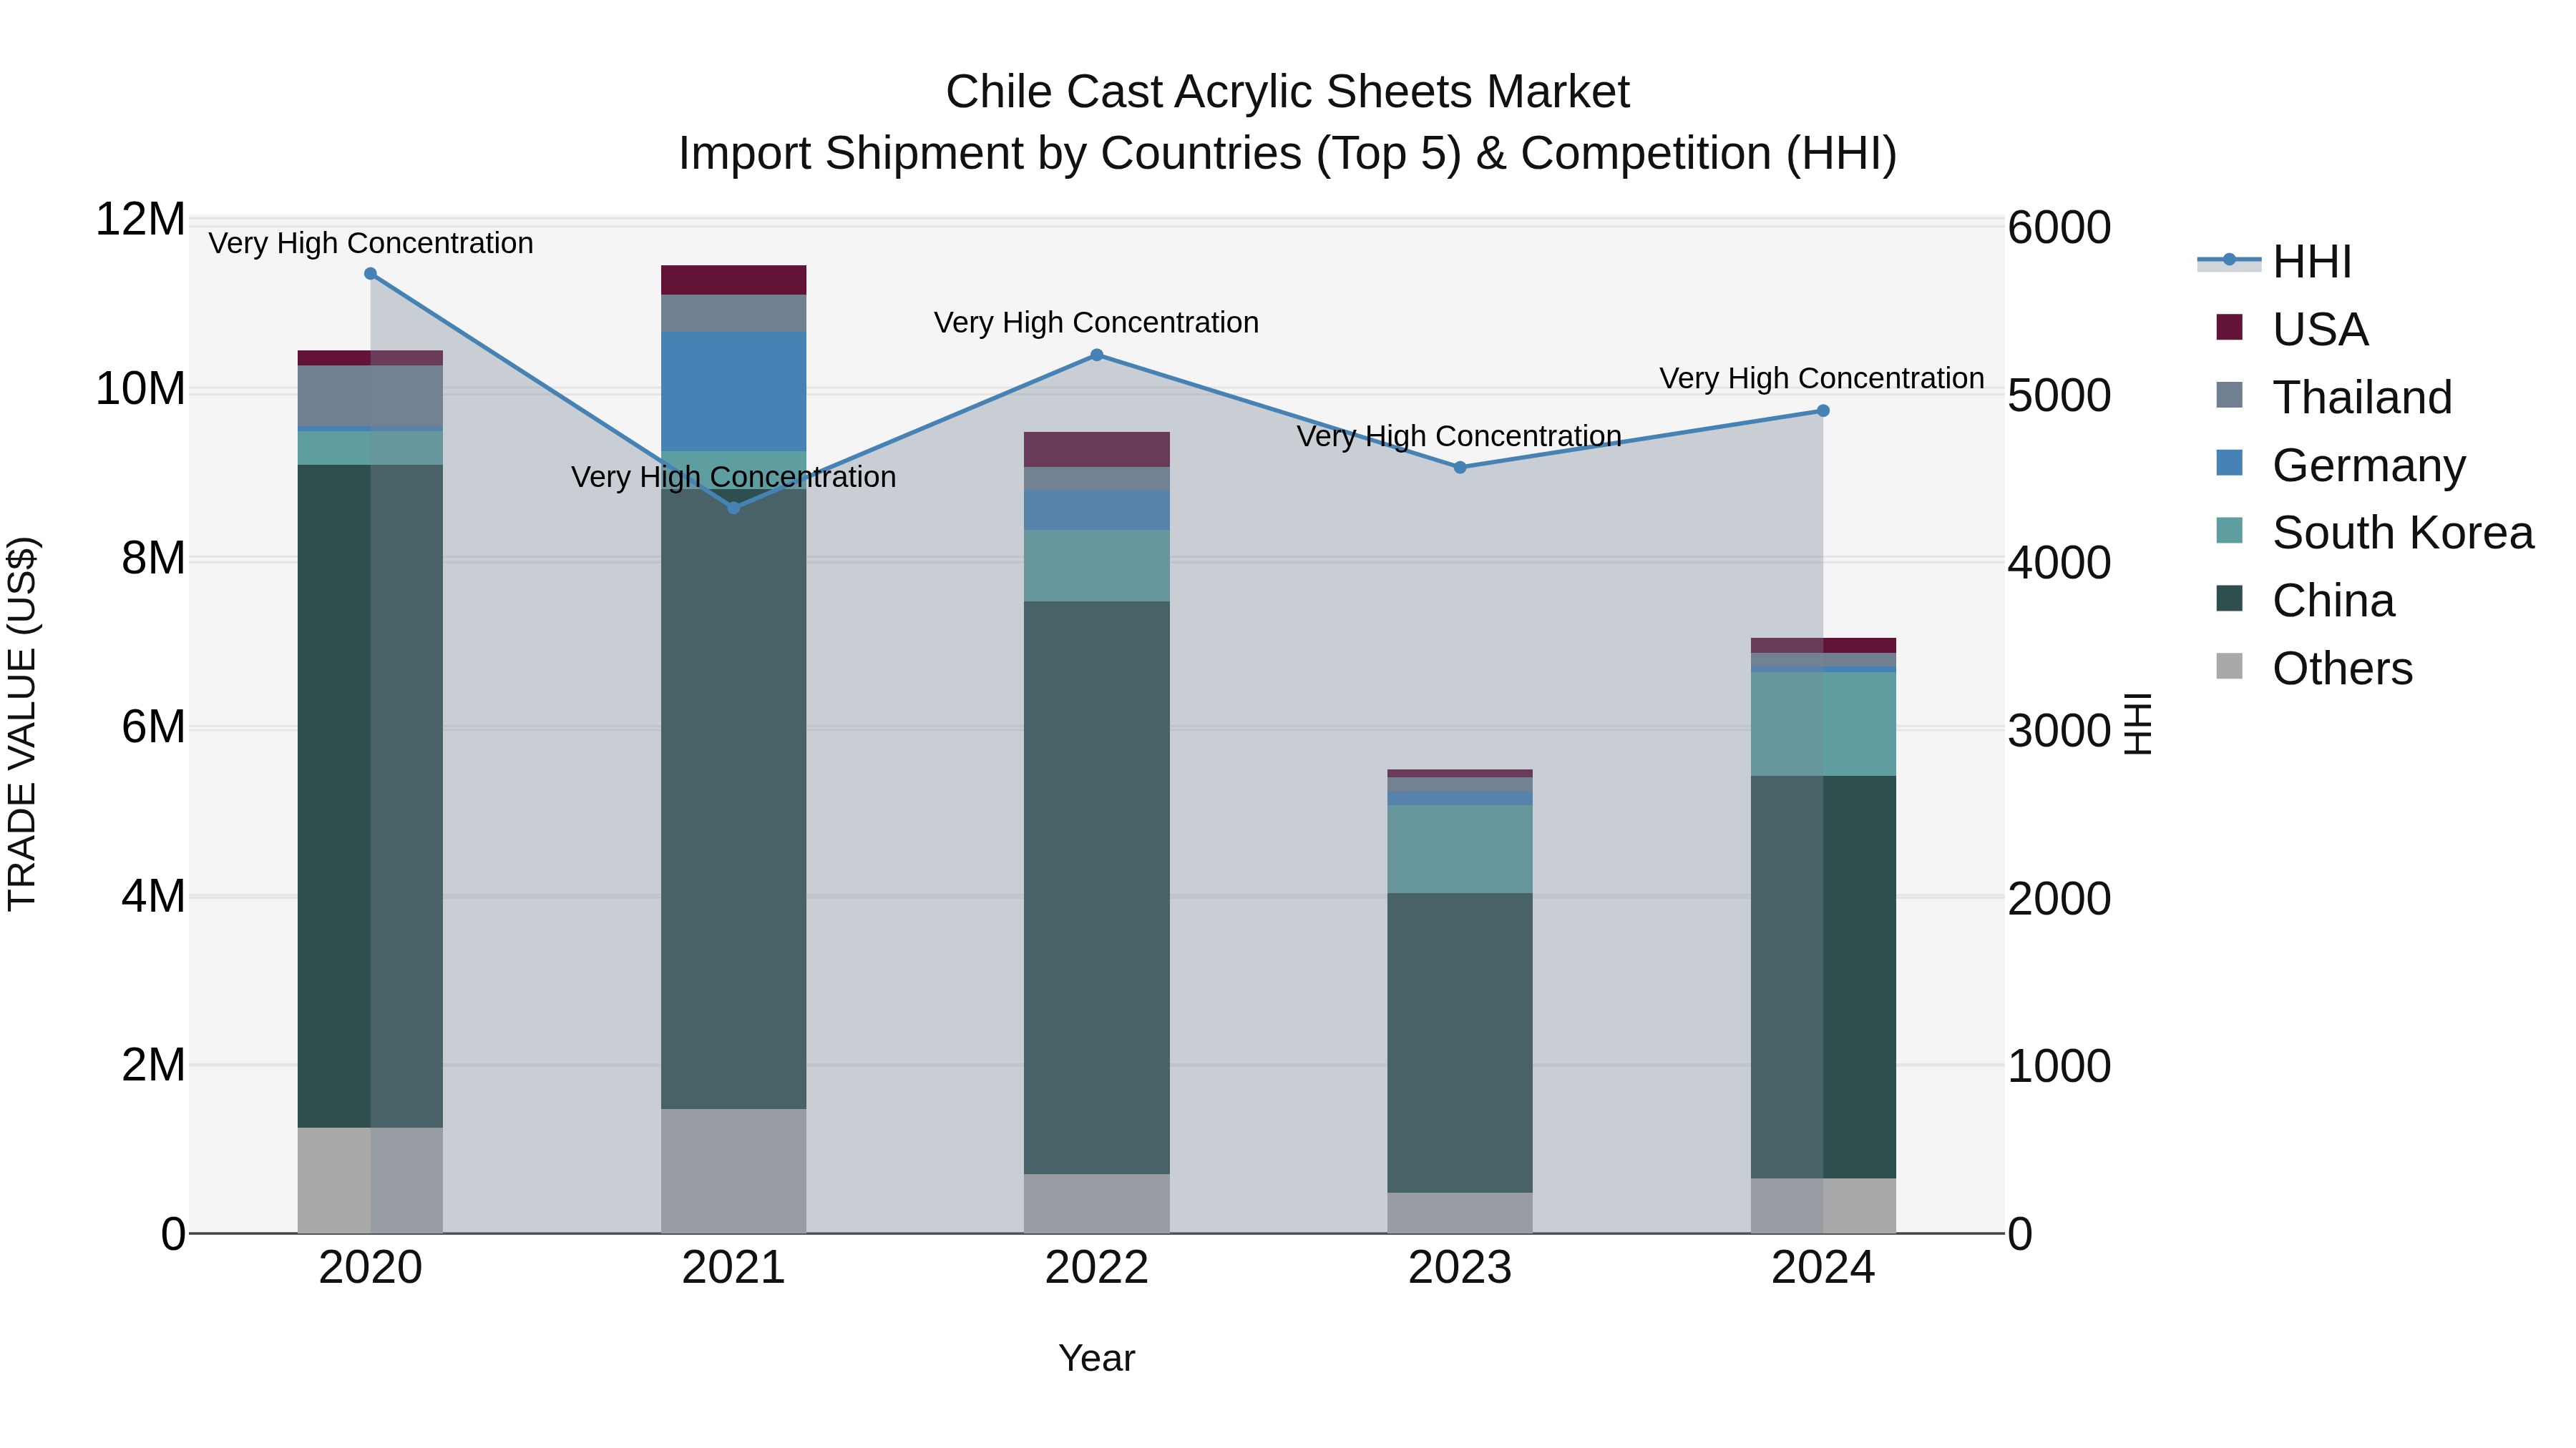Click the South Korea segment for 2022
The image size is (2576, 1448).
tap(1097, 566)
